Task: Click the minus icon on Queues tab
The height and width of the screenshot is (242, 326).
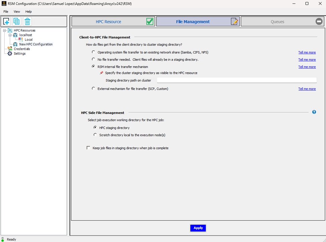Action: [x=319, y=21]
